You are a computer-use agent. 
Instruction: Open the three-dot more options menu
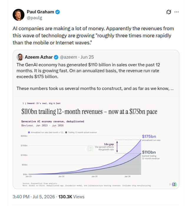point(176,12)
